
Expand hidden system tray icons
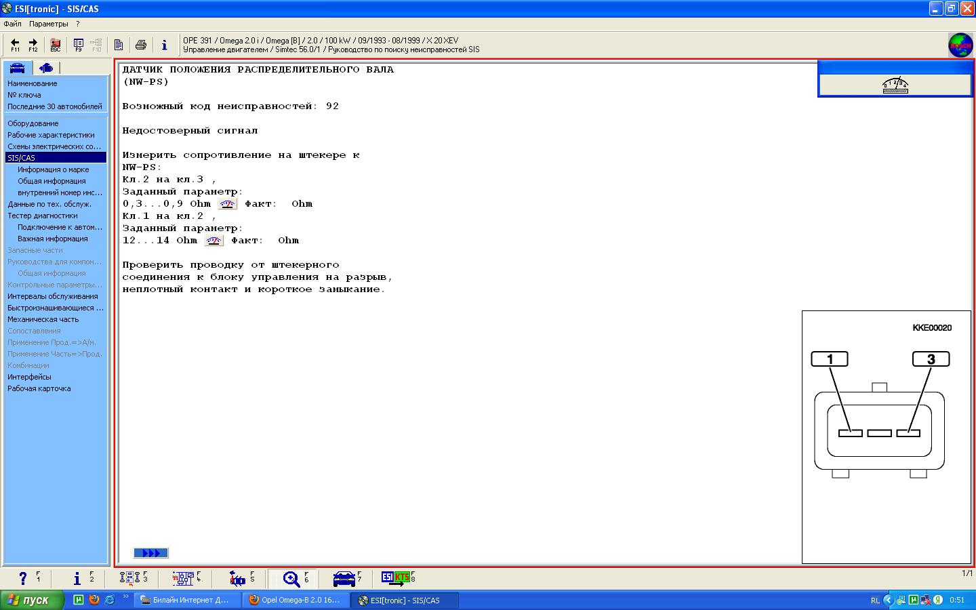point(888,600)
